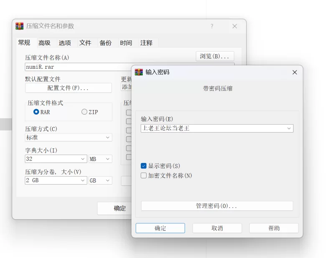Open the 压缩方式 标准 dropdown
Image resolution: width=334 pixels, height=258 pixels.
point(68,138)
